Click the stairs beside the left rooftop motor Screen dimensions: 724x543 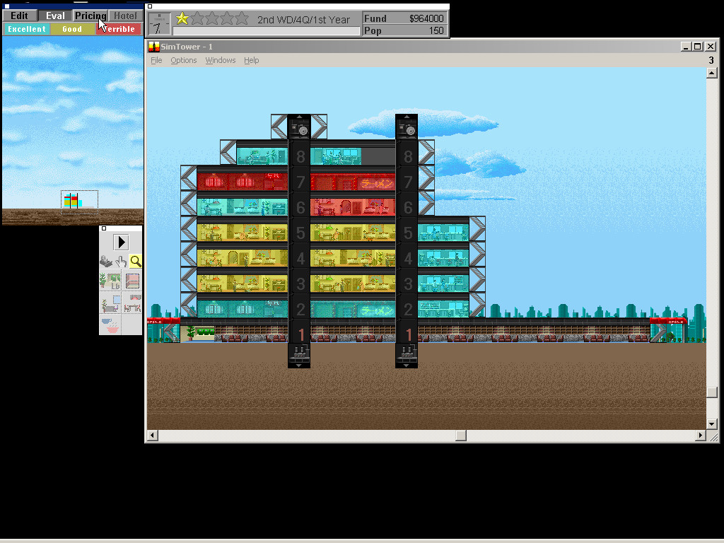point(279,127)
